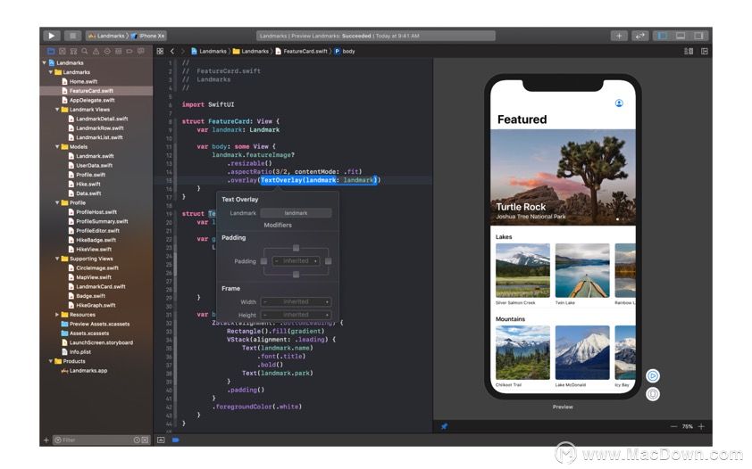This screenshot has width=752, height=469.
Task: Open the Issue navigator warning icon
Action: coord(96,51)
